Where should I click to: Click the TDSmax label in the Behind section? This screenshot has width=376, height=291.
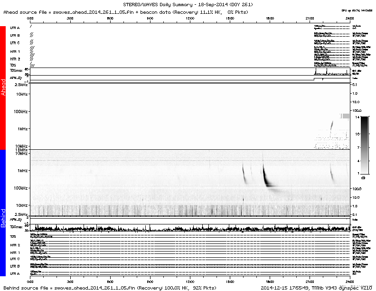coord(16,227)
